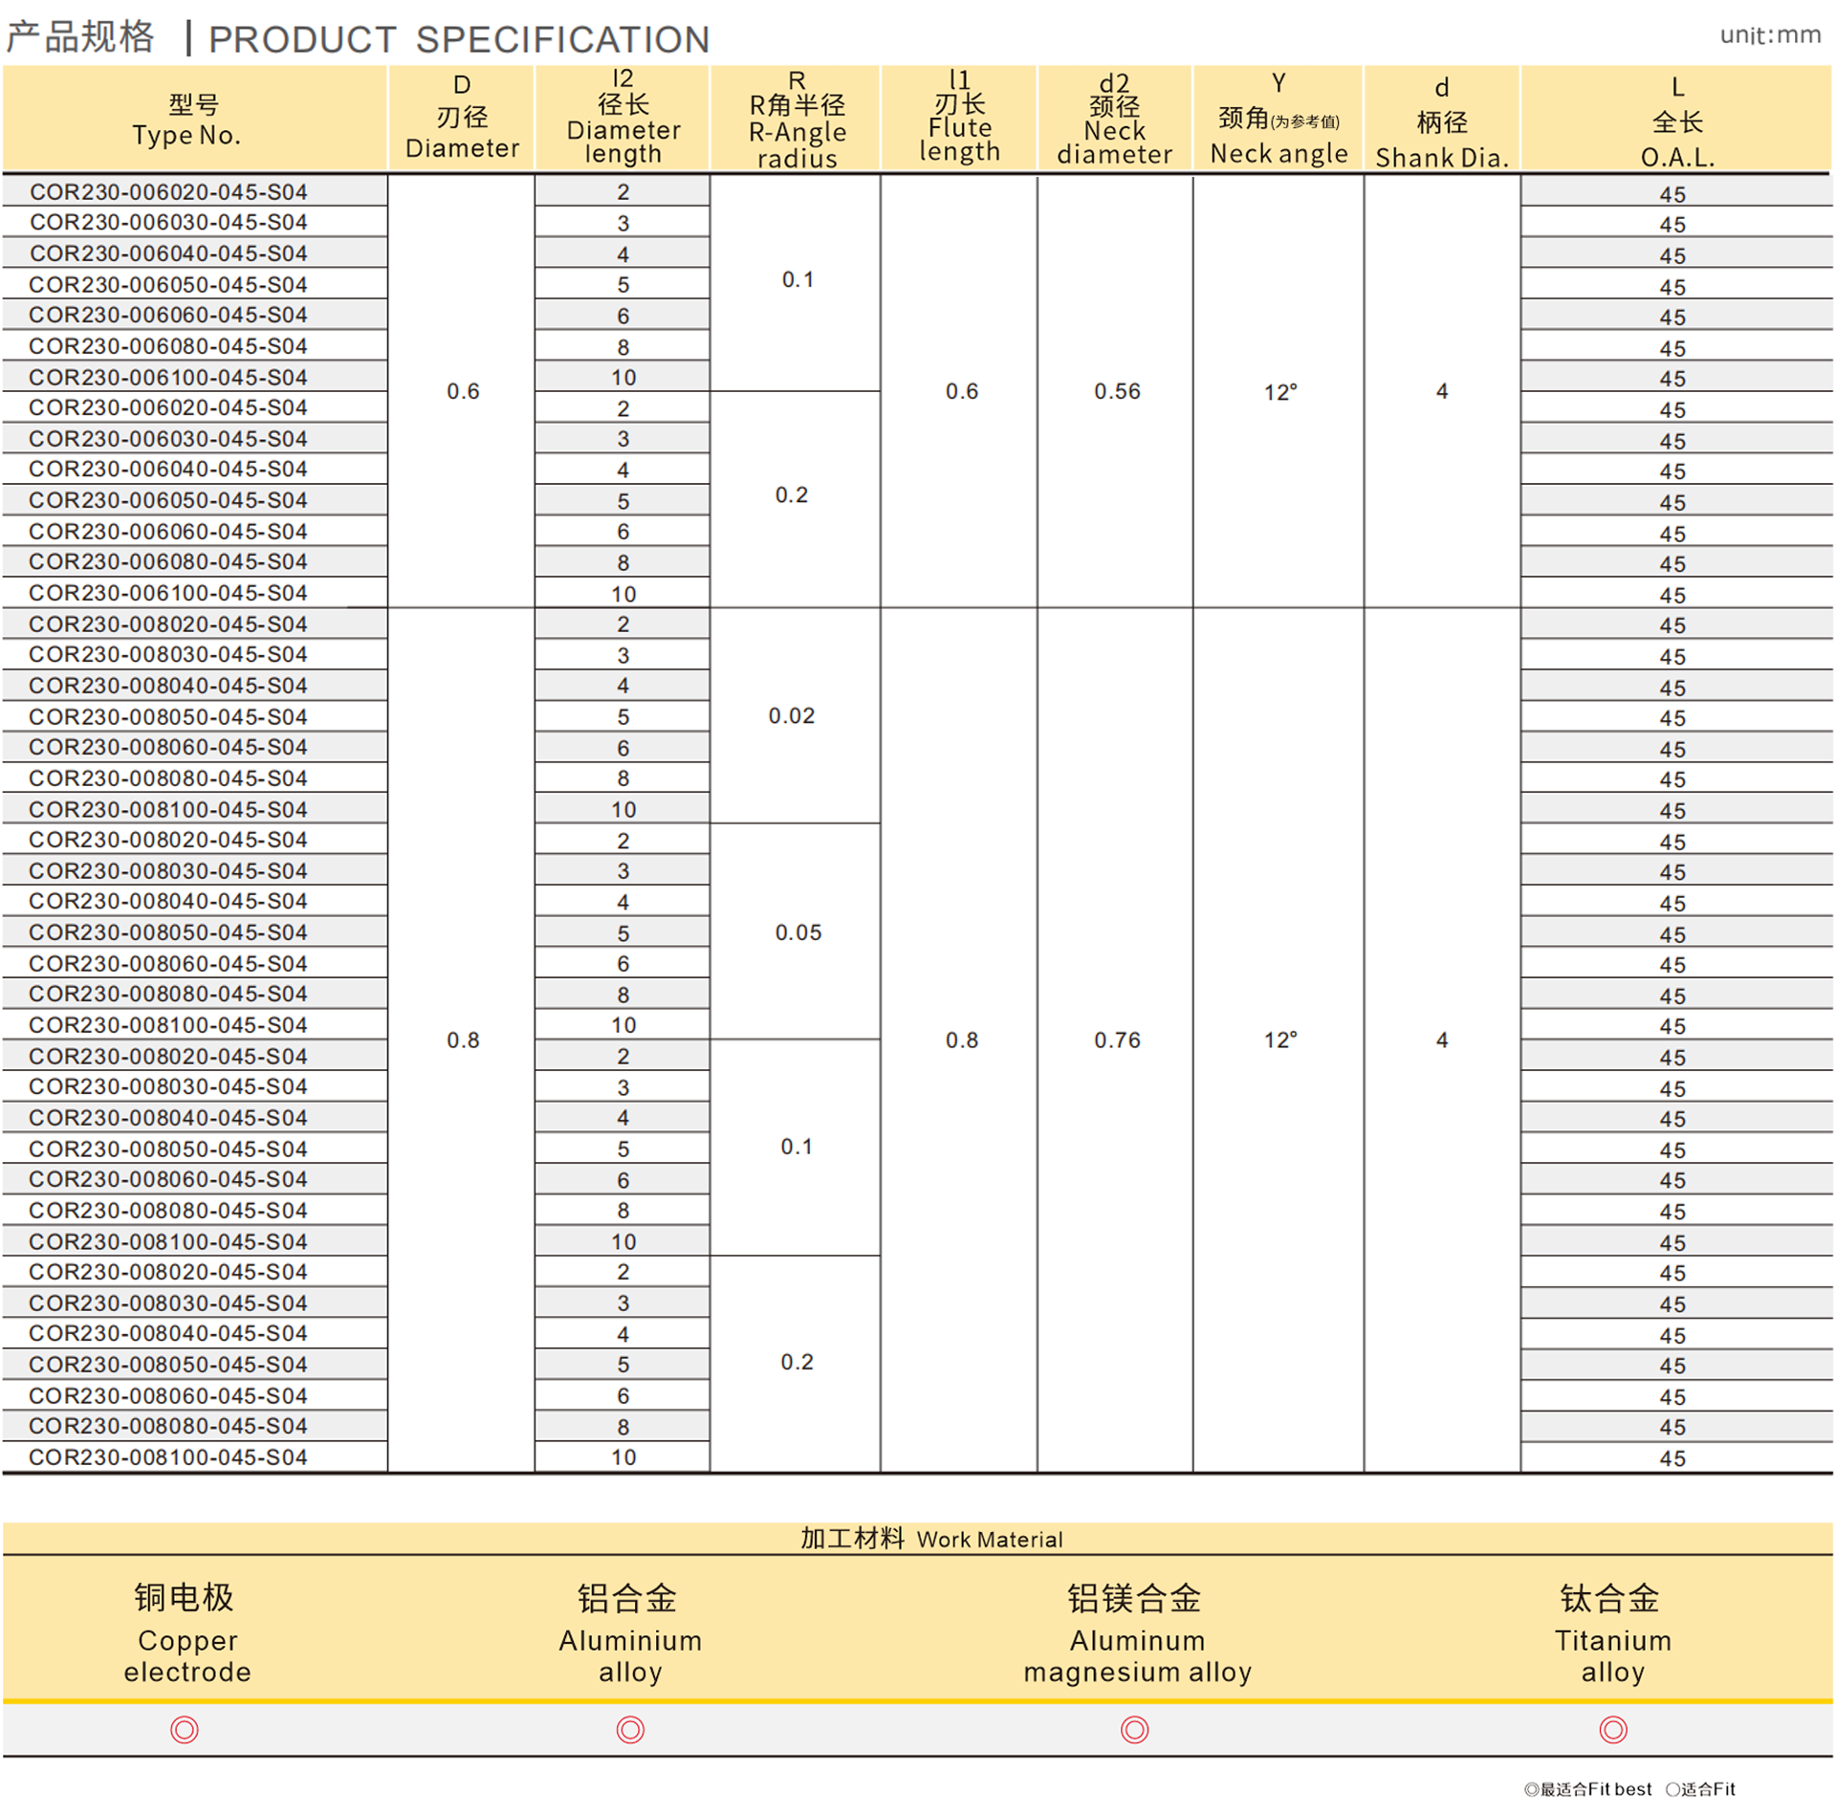Click the Fit best mark under Aluminium alloy

[x=630, y=1729]
